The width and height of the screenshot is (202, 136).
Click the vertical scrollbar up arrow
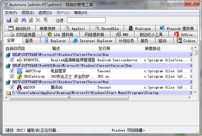point(195,47)
